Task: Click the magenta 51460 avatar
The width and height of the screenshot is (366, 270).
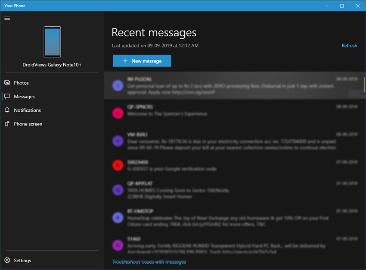Action: pyautogui.click(x=118, y=245)
